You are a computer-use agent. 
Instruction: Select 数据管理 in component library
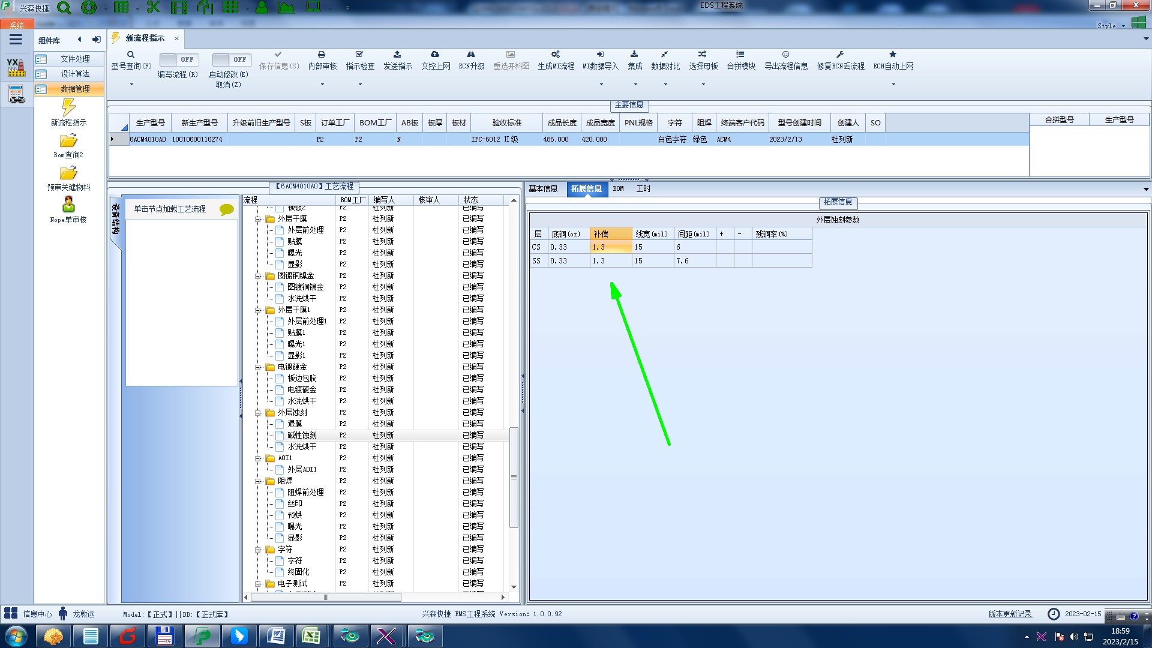tap(75, 89)
